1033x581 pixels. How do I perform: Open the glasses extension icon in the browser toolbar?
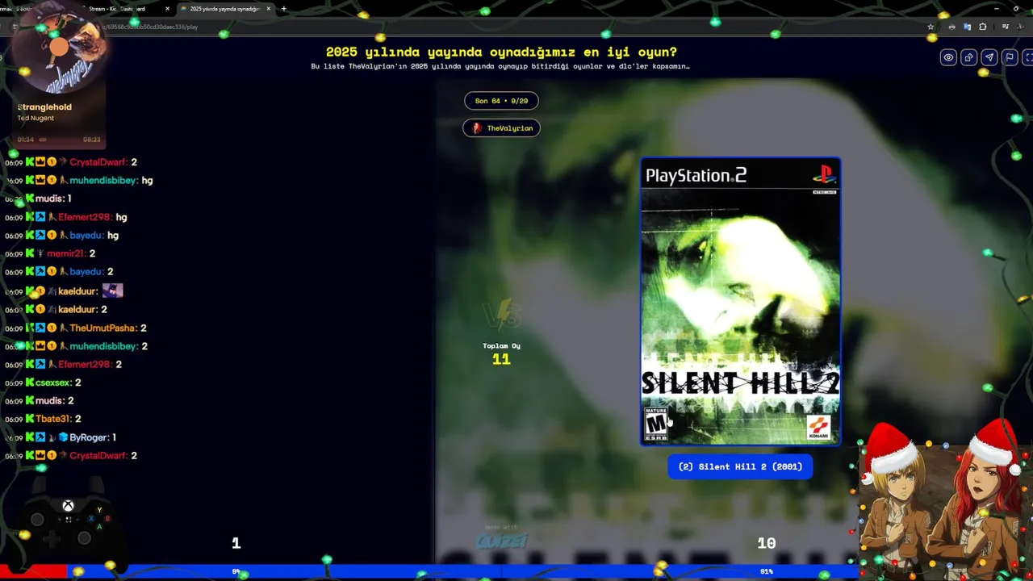[952, 27]
